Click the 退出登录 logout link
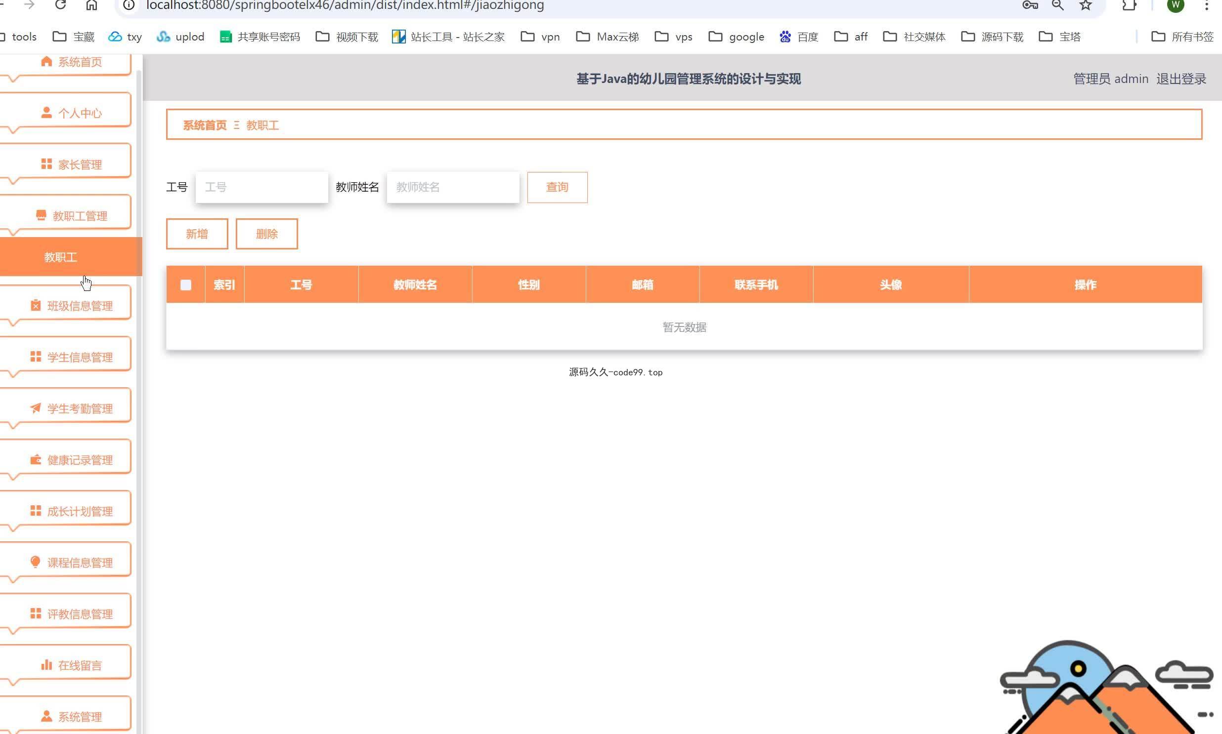This screenshot has width=1222, height=734. coord(1181,79)
